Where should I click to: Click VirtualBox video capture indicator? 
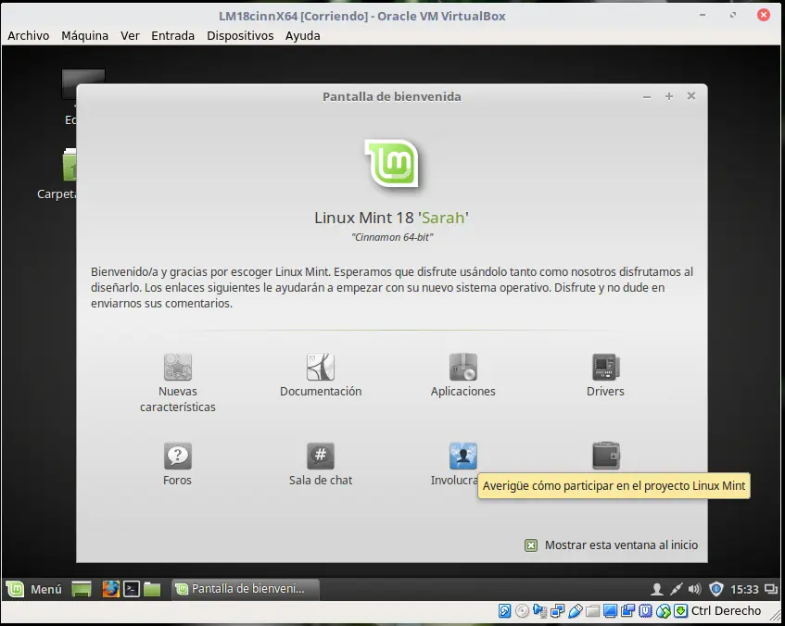[x=627, y=611]
